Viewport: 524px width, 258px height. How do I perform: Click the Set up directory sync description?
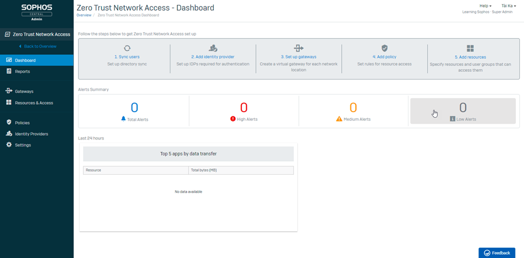(127, 64)
